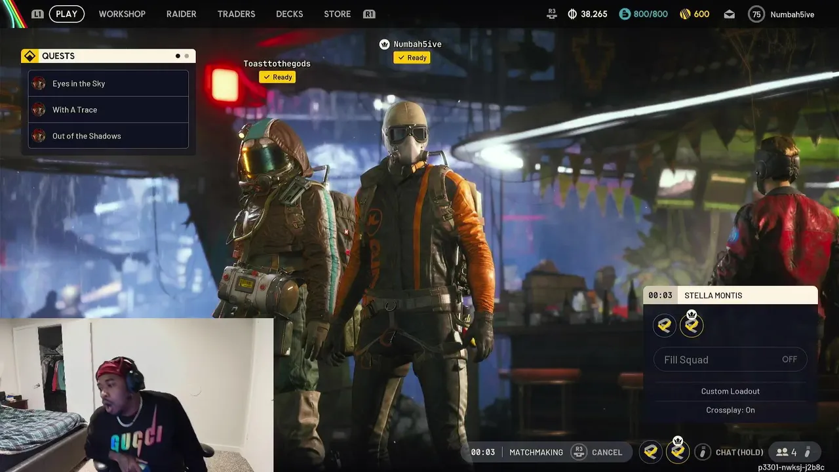Click first squad member emblem in Stella Montis panel
Viewport: 839px width, 472px height.
coord(665,325)
